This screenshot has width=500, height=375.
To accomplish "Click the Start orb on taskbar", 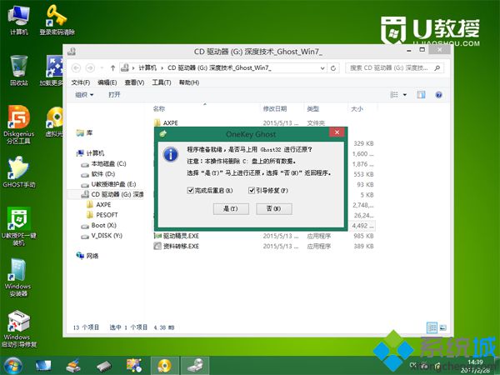I will pyautogui.click(x=12, y=366).
